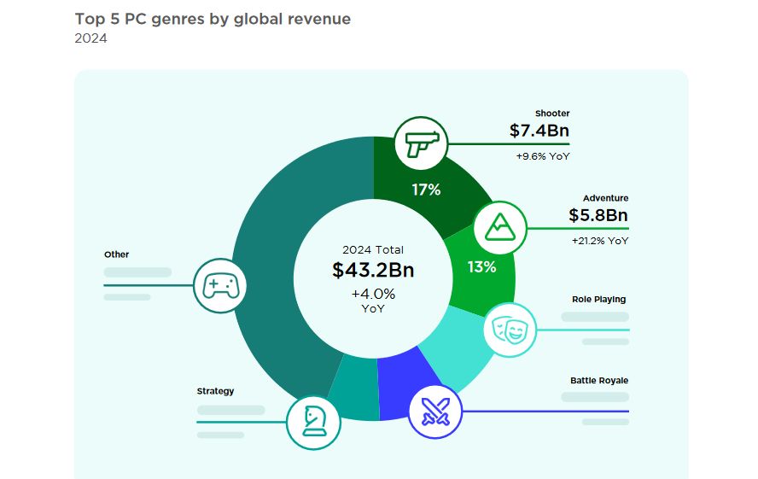
Task: Click the +21.2% YoY Adventure growth text
Action: click(x=599, y=242)
